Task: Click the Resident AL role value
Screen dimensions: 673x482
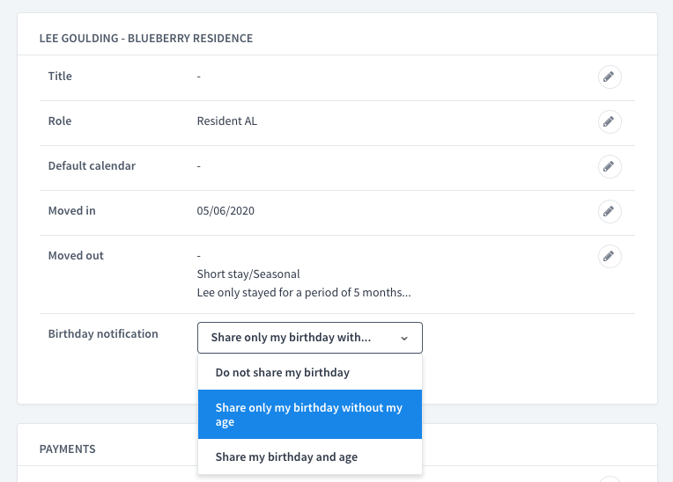Action: coord(226,121)
